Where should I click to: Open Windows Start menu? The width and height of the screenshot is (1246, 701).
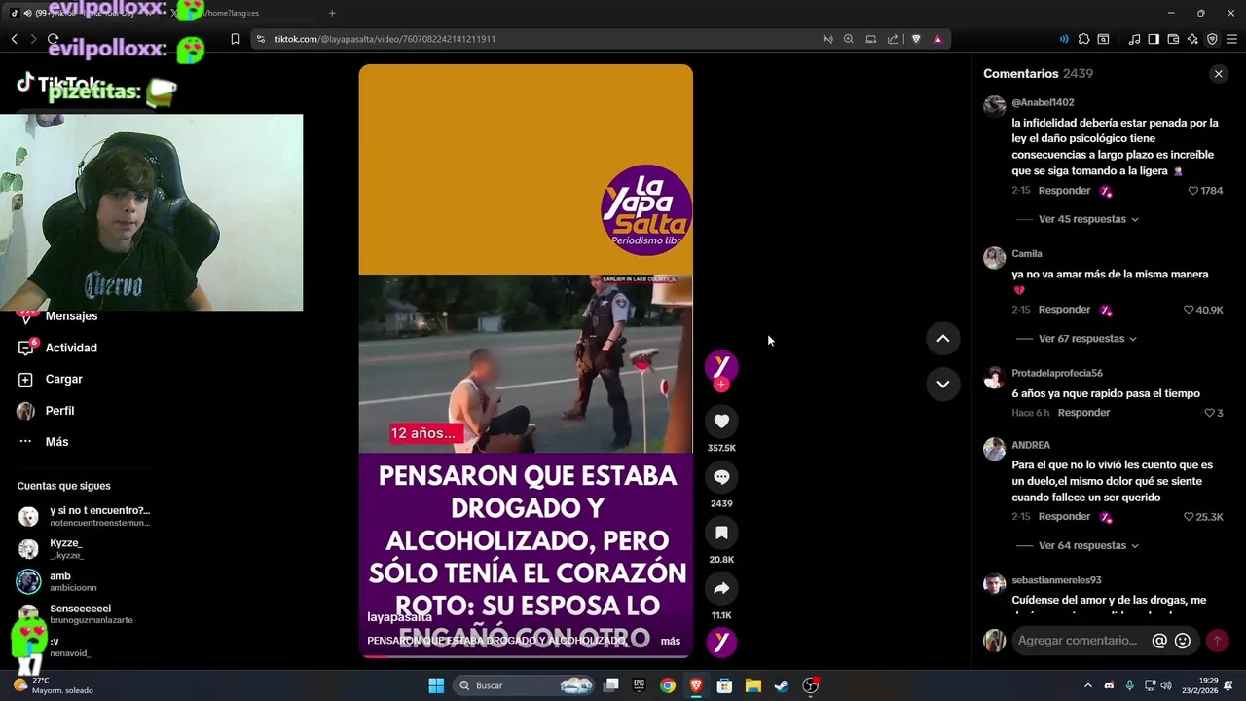coord(436,685)
